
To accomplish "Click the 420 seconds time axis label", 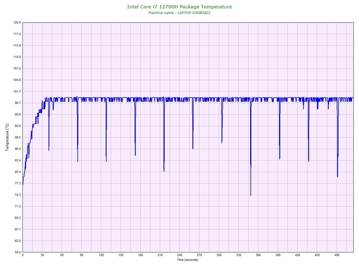I will coord(297,255).
